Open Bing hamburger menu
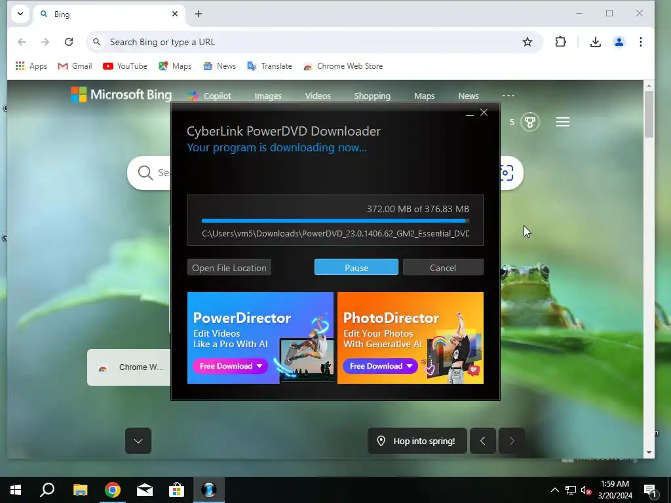The height and width of the screenshot is (503, 671). click(562, 122)
